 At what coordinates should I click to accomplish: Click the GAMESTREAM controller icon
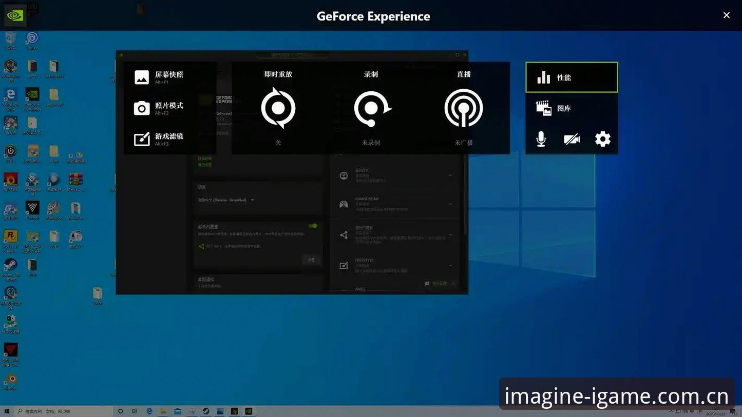click(344, 204)
